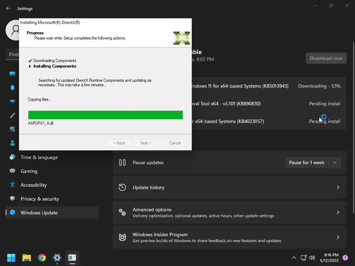Screen dimensions: 355x266
Task: Expand the Pause for 1 week dropdown arrow
Action: [x=335, y=162]
